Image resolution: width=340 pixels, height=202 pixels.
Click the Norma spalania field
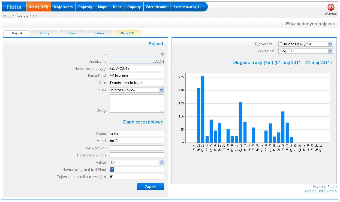tap(137, 170)
